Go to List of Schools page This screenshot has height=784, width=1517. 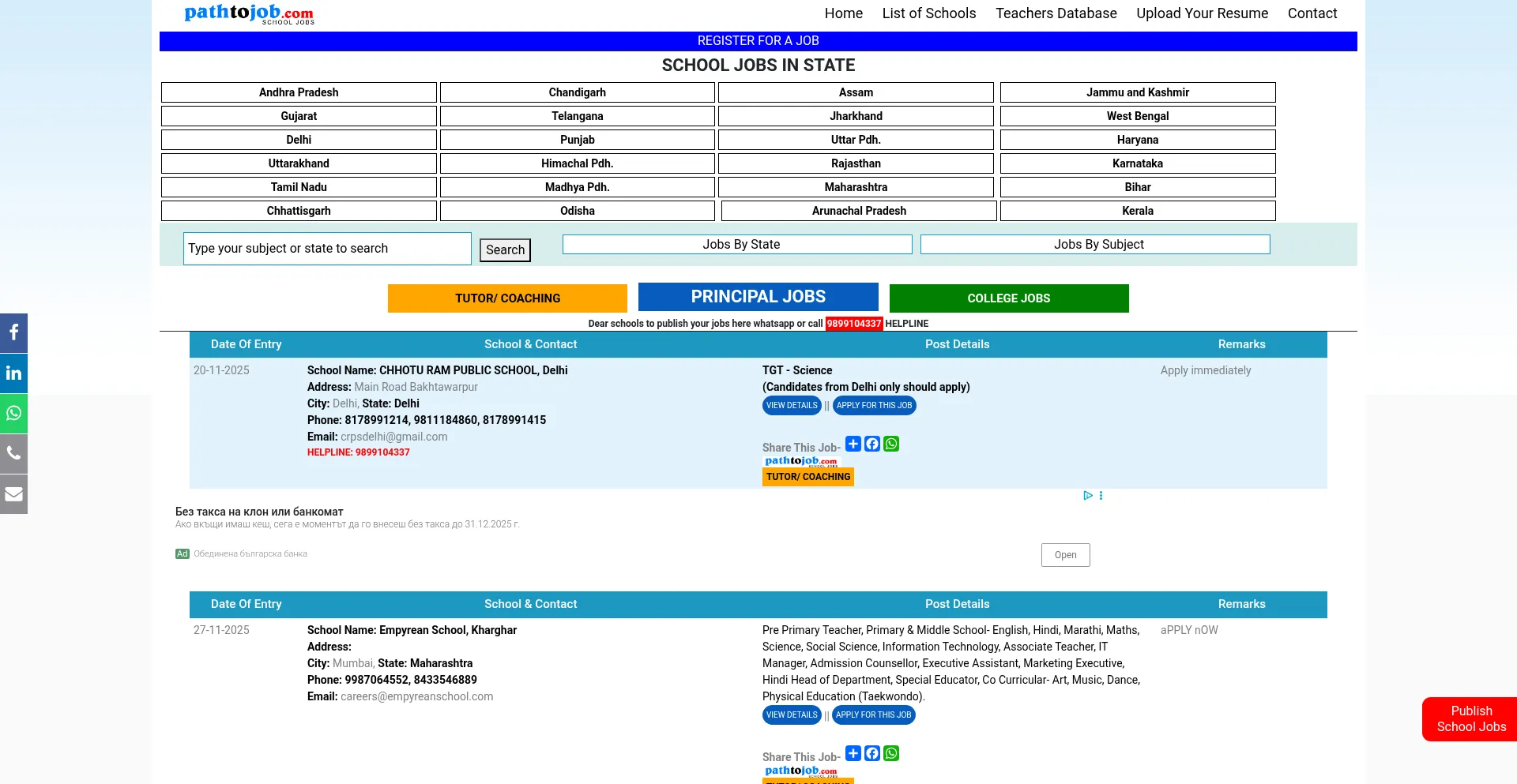(928, 13)
